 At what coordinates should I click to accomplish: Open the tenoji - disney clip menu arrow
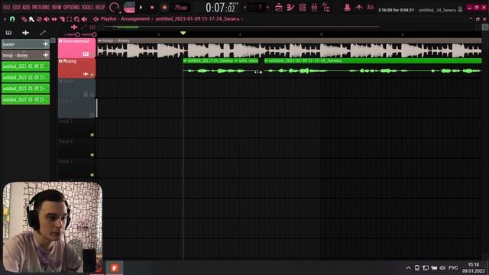[100, 40]
